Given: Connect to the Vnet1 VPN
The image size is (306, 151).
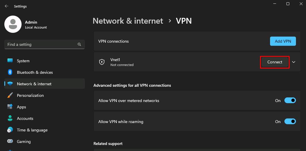Looking at the screenshot, I should tap(275, 62).
